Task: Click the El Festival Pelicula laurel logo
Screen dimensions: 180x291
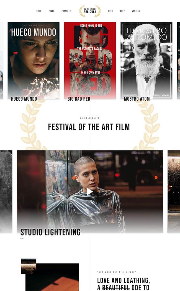Action: coord(90,11)
